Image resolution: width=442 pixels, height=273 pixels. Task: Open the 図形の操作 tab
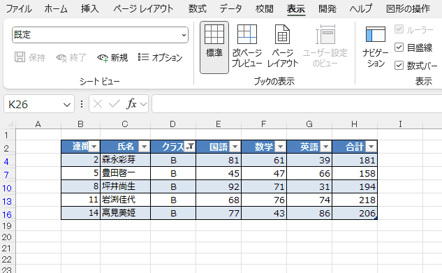pyautogui.click(x=408, y=9)
